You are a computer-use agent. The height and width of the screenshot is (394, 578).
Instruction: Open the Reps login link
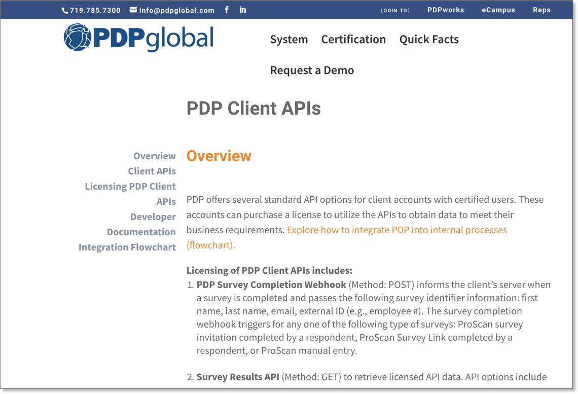[x=541, y=10]
